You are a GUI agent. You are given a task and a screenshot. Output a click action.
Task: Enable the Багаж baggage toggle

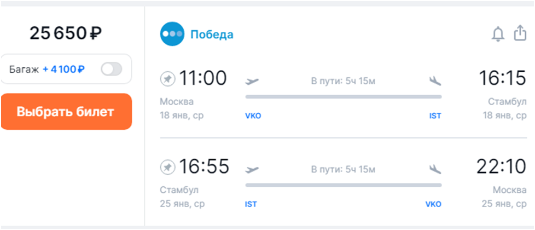coord(112,69)
